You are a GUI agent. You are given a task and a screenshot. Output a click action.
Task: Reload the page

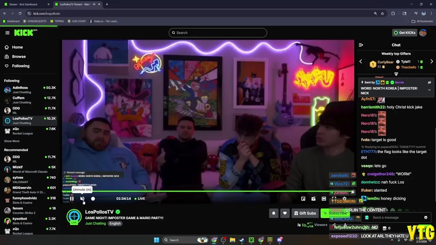pyautogui.click(x=20, y=13)
